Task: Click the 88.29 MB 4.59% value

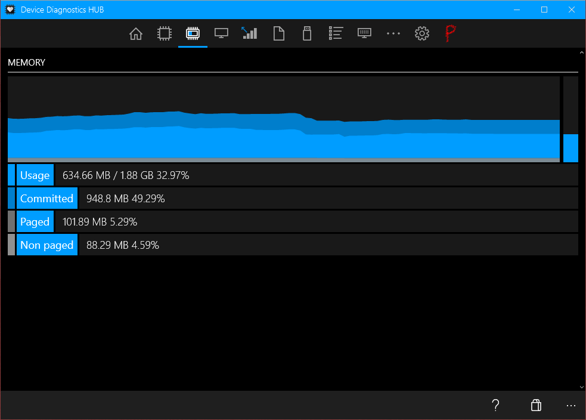Action: click(x=123, y=245)
